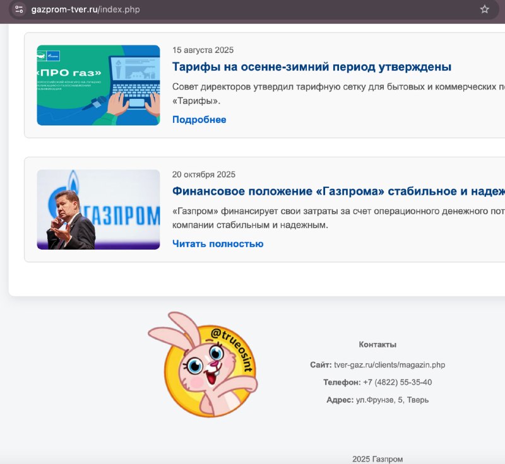Click the date 15 августа 2025

click(x=203, y=50)
